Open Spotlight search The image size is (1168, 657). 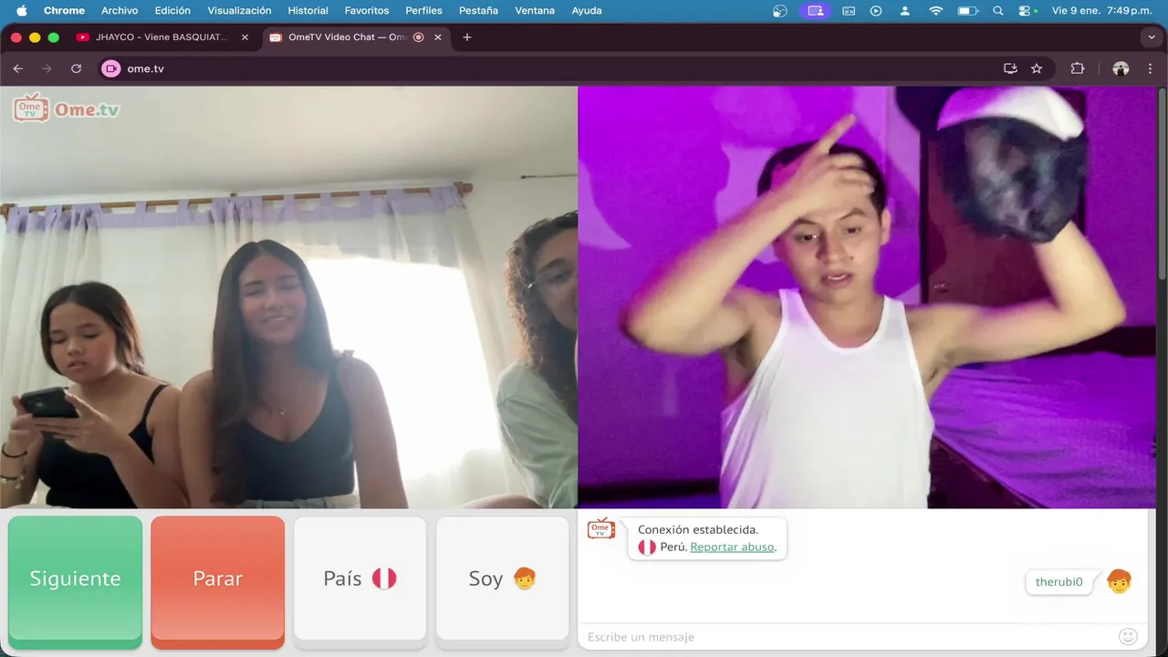[998, 11]
